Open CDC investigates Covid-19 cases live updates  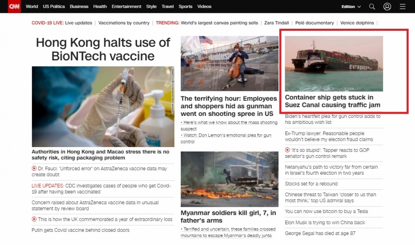tap(101, 189)
